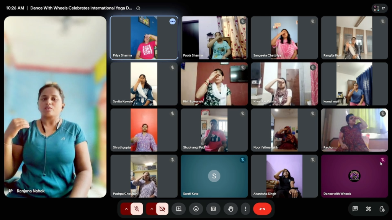This screenshot has height=220, width=392.
Task: Click the Swati Kate avatar letter S
Action: pyautogui.click(x=214, y=176)
